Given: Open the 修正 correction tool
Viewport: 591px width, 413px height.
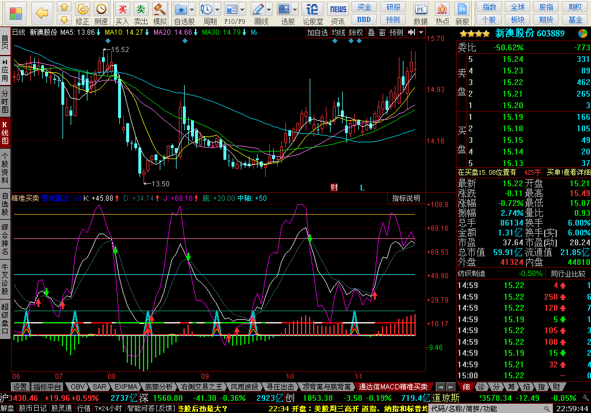Looking at the screenshot, I should tap(83, 13).
